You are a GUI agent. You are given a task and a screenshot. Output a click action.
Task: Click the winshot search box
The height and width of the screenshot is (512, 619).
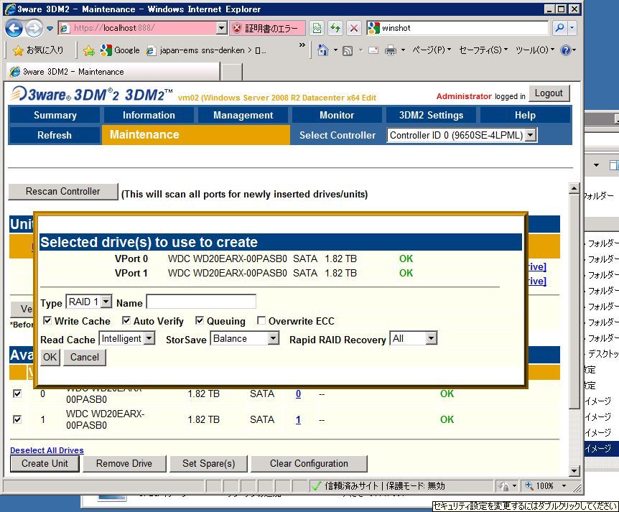[457, 28]
